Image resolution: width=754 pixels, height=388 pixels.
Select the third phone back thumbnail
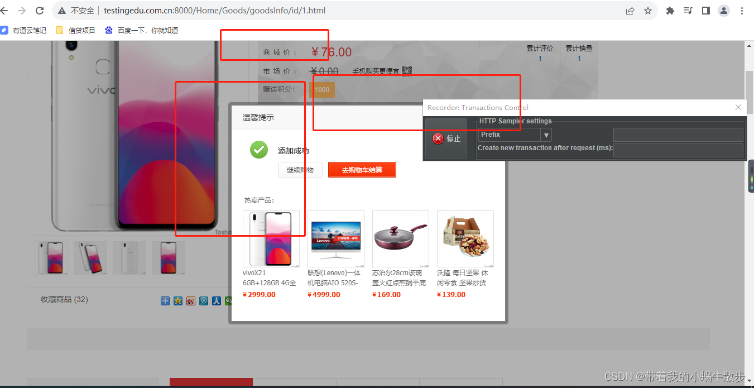129,258
